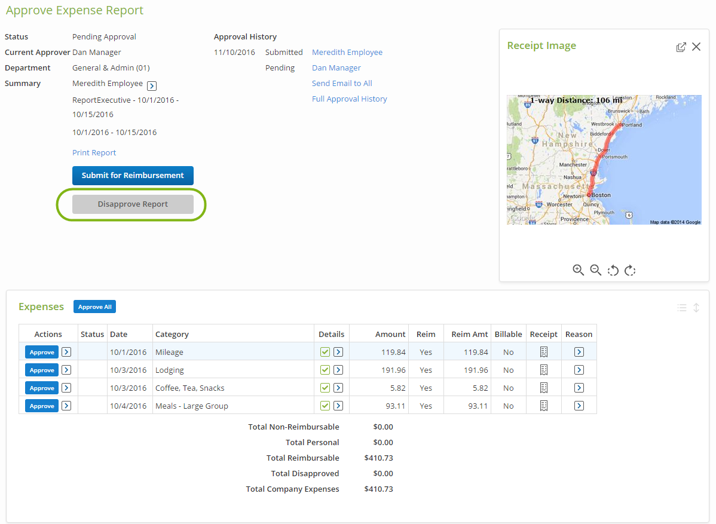Zoom out of the receipt image
716x524 pixels.
(595, 269)
